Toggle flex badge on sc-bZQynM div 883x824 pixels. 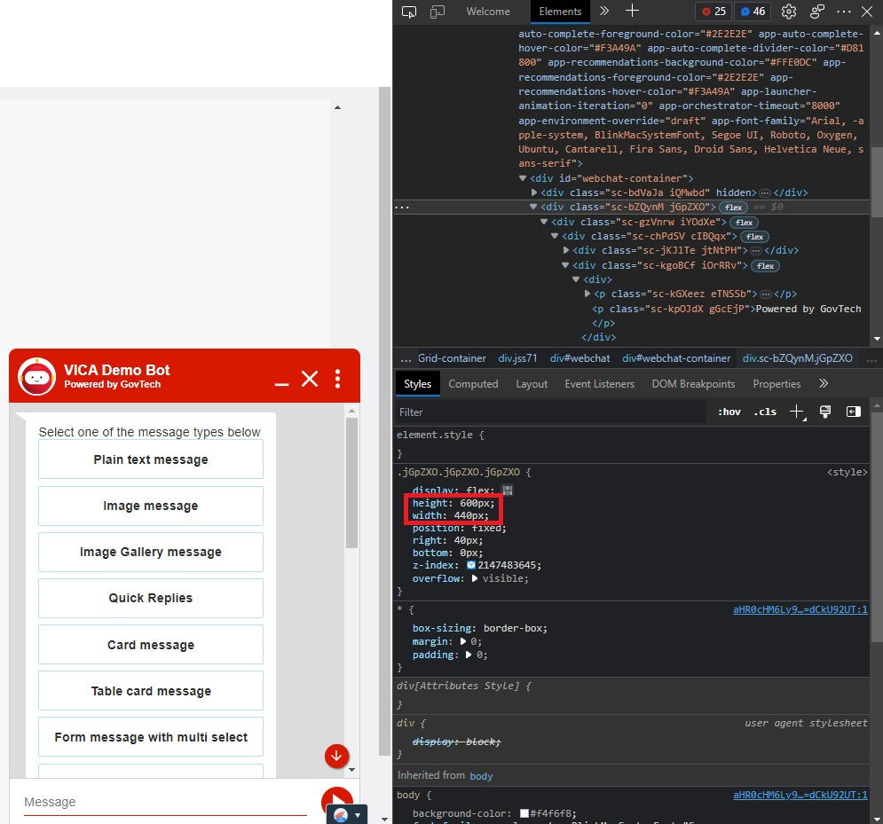(733, 208)
